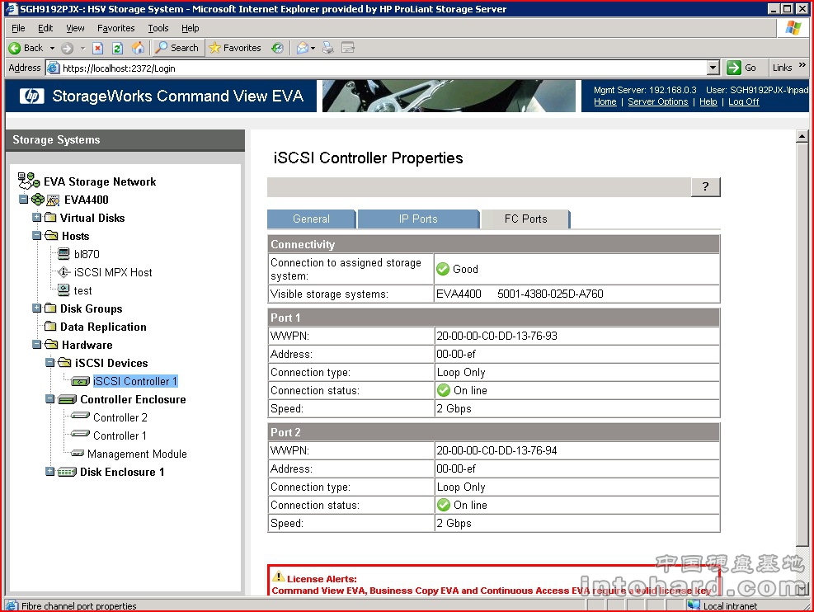The height and width of the screenshot is (612, 814).
Task: Expand the Virtual Disks folder
Action: [36, 218]
